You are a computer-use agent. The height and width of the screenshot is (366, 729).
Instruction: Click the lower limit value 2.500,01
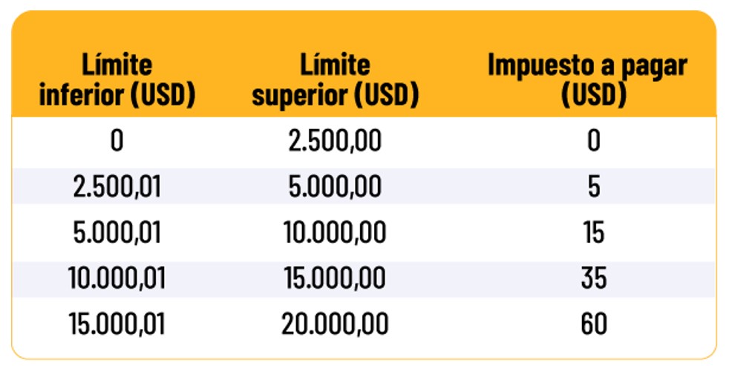pyautogui.click(x=117, y=187)
